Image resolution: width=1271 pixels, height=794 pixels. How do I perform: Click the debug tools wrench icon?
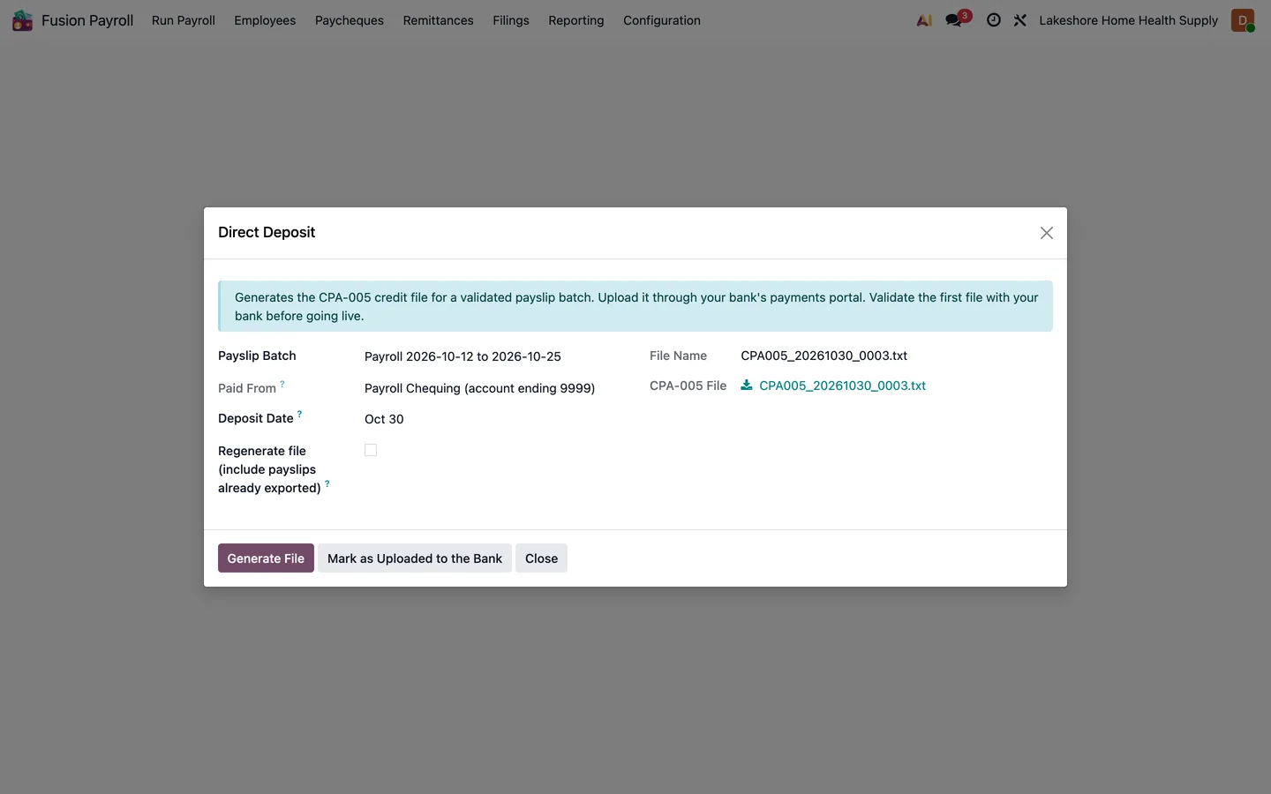click(1020, 20)
